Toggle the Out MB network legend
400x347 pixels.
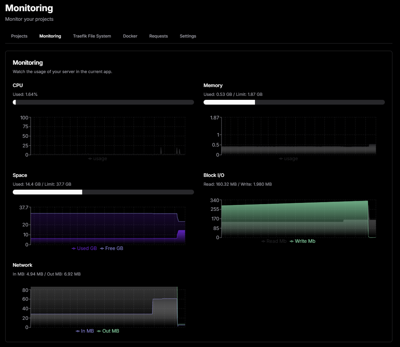tap(108, 331)
